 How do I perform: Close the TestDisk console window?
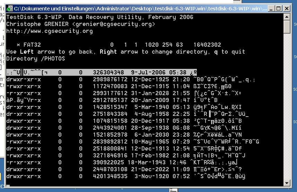click(287, 9)
